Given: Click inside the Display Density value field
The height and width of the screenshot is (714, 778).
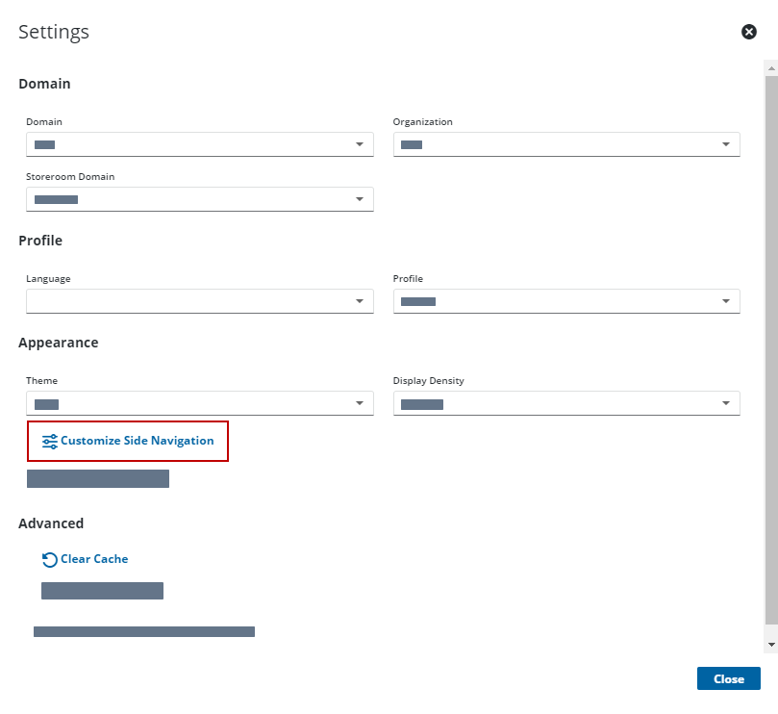Looking at the screenshot, I should (553, 403).
